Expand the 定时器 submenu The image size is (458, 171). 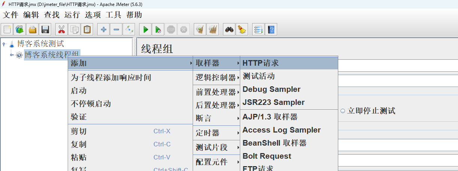217,133
